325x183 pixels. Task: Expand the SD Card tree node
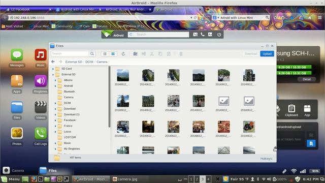53,69
